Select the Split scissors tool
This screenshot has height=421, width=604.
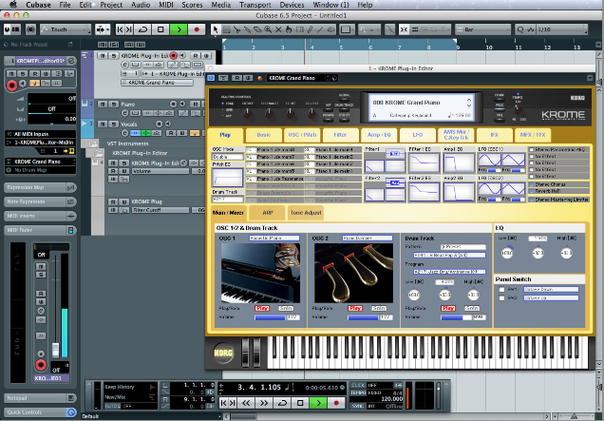coord(236,29)
